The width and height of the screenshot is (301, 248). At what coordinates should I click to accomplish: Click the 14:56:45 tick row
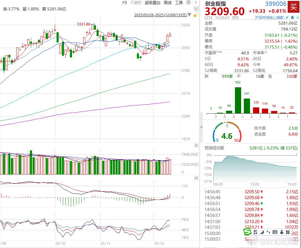(251, 191)
